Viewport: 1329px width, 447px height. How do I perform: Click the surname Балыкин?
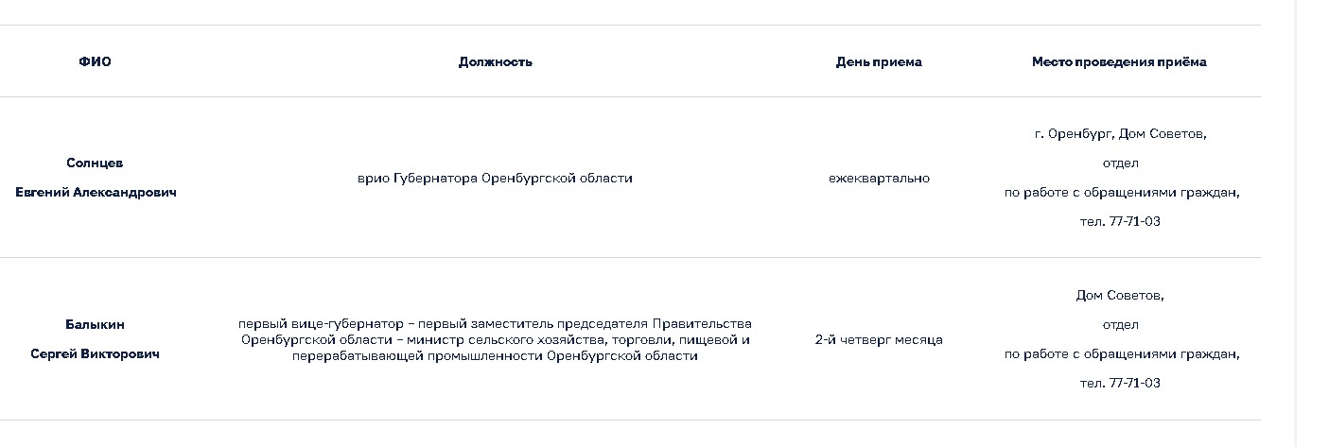pos(95,325)
